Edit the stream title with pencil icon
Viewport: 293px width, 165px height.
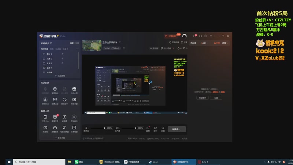pos(120,43)
